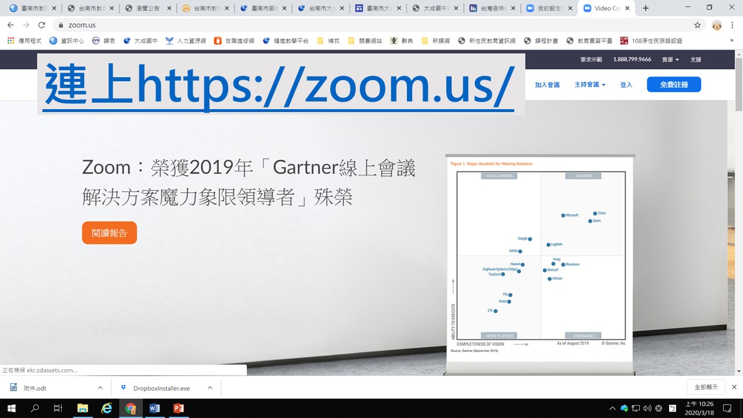
Task: Bookmark this page with the star icon
Action: (697, 25)
